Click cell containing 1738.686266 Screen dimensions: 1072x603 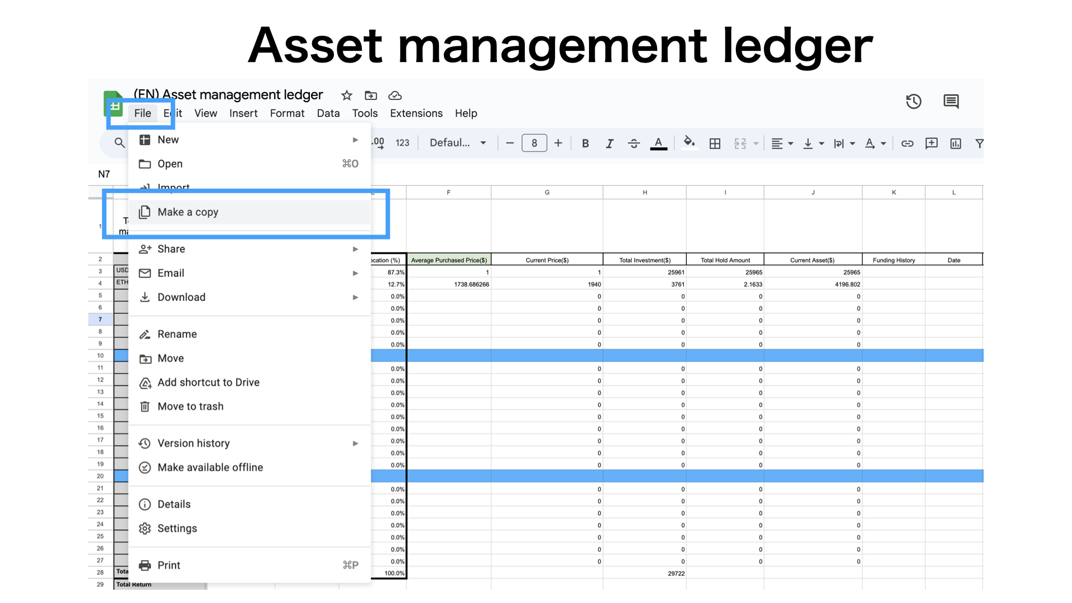[x=449, y=284]
